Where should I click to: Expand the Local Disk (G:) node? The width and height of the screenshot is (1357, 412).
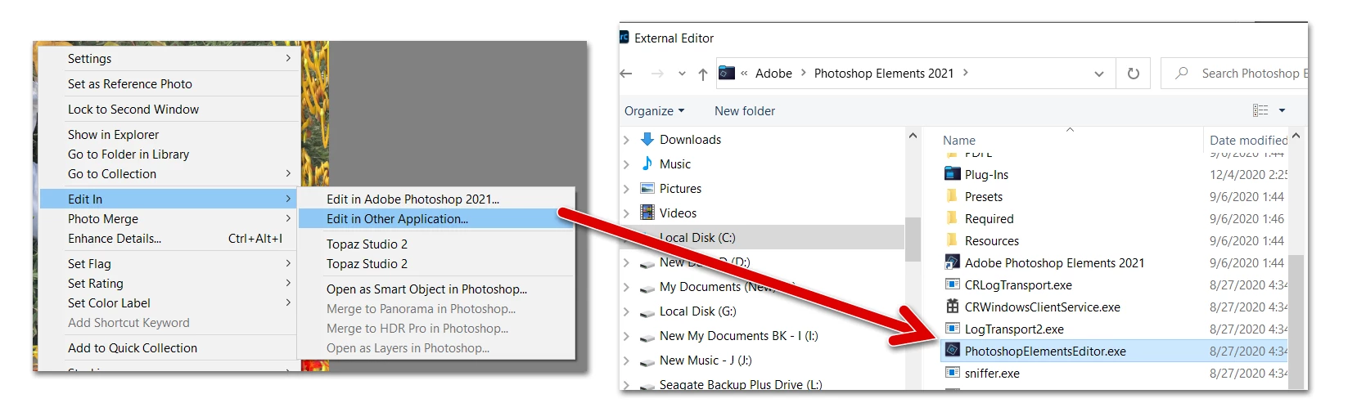[627, 311]
